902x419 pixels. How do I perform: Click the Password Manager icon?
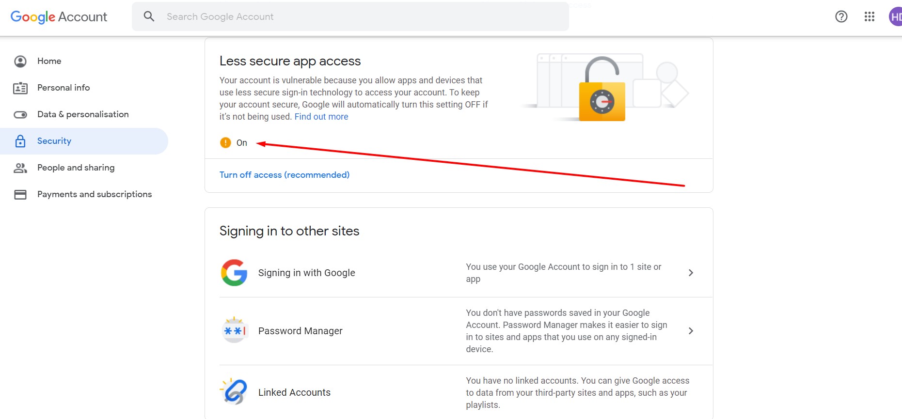234,331
